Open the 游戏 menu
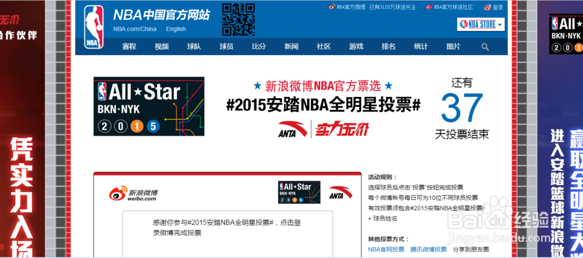Viewport: 583px width, 258px height. coord(356,46)
